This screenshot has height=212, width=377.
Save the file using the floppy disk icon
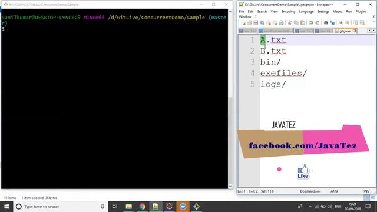(x=256, y=23)
